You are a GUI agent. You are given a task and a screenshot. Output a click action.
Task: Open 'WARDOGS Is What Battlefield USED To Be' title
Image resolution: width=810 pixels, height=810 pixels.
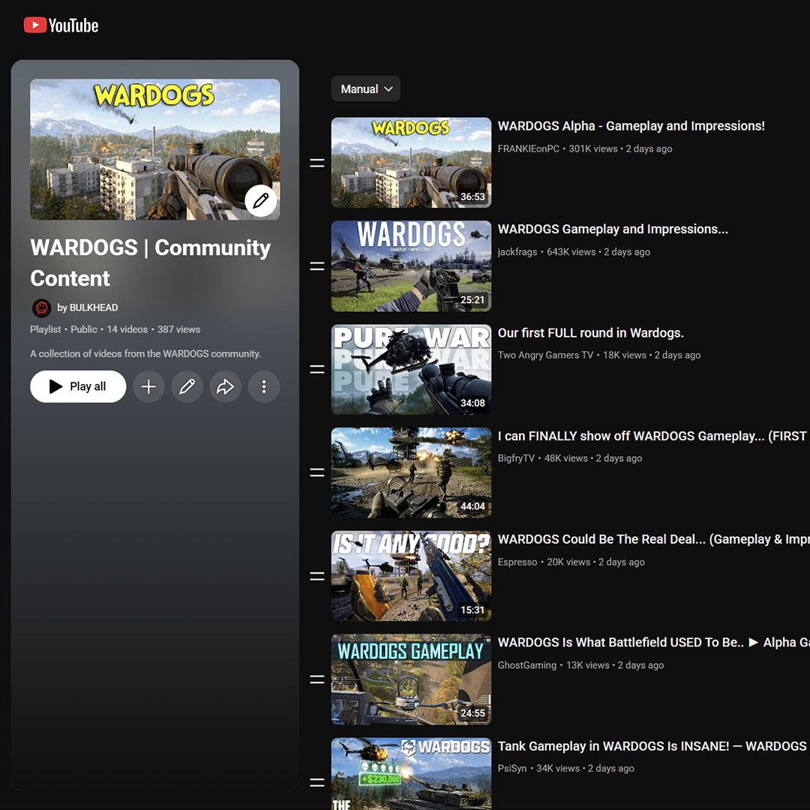(x=653, y=643)
